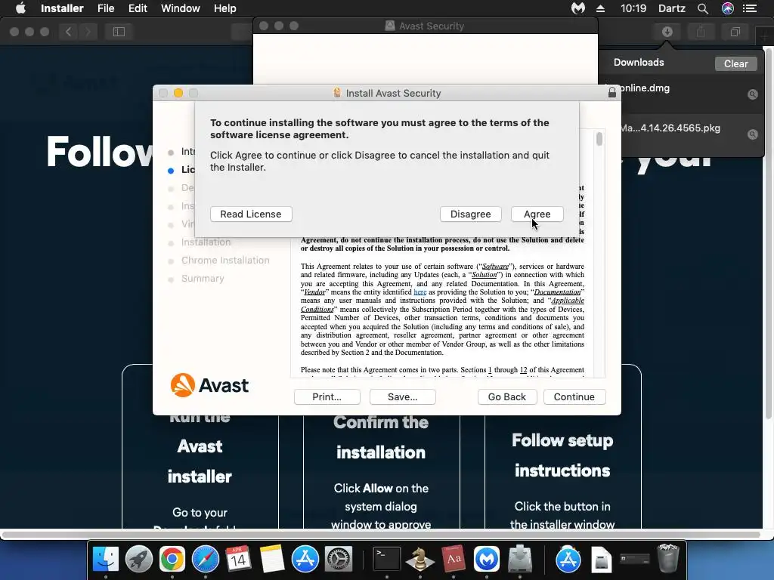Switch to Safari in the Dock

[x=206, y=559]
